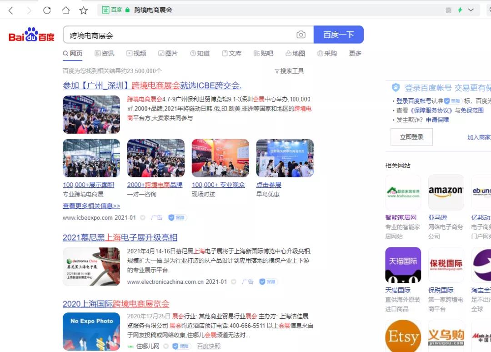
Task: Open the 申请保障 link
Action: point(437,120)
